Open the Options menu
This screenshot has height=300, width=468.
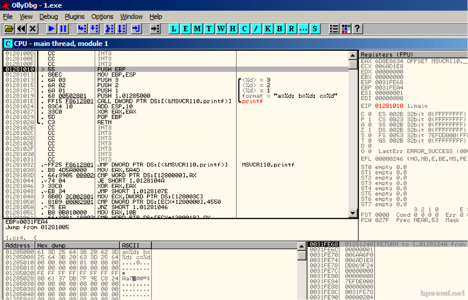(102, 17)
